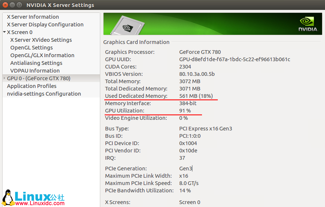Open Antialiasing Settings
This screenshot has height=207, width=325.
[36, 63]
